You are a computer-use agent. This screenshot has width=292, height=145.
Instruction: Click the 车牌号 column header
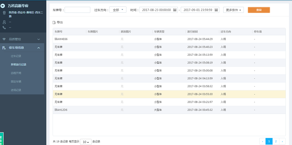pos(58,32)
